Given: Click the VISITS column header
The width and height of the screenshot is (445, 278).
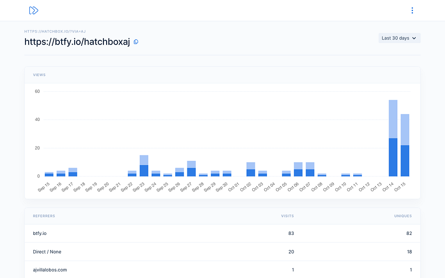Looking at the screenshot, I should 287,216.
